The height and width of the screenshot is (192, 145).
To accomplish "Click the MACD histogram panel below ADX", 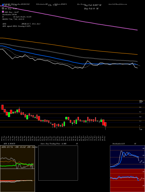I will pyautogui.click(x=17, y=180).
